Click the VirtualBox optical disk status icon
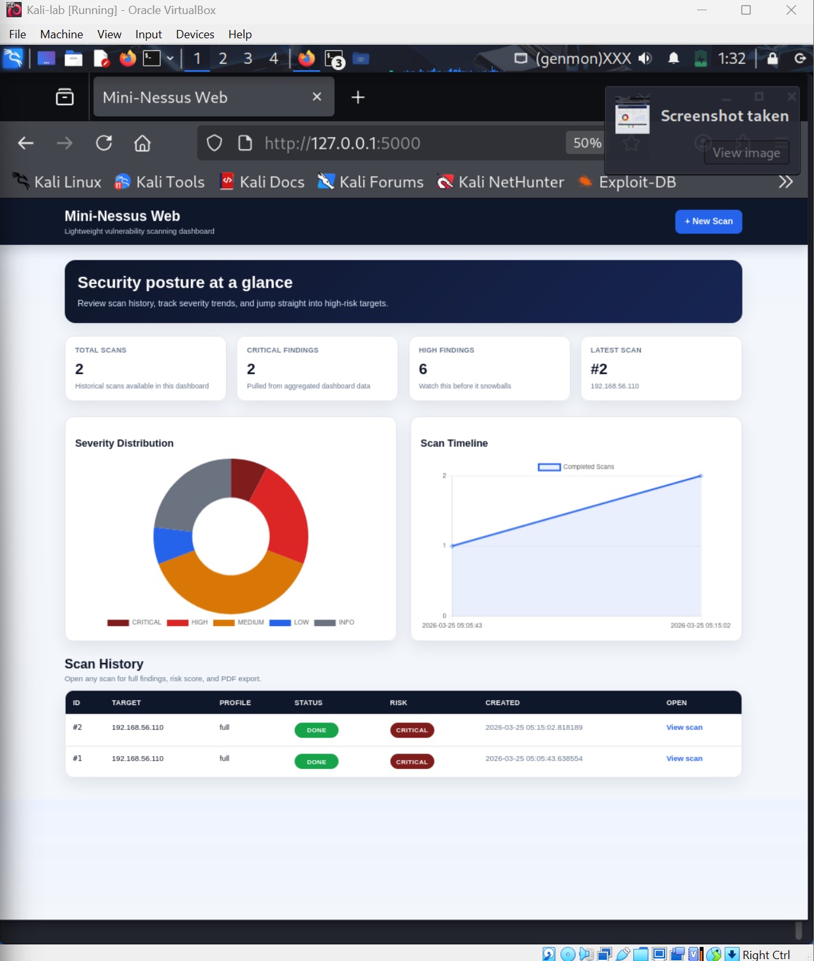The width and height of the screenshot is (814, 961). [x=568, y=954]
